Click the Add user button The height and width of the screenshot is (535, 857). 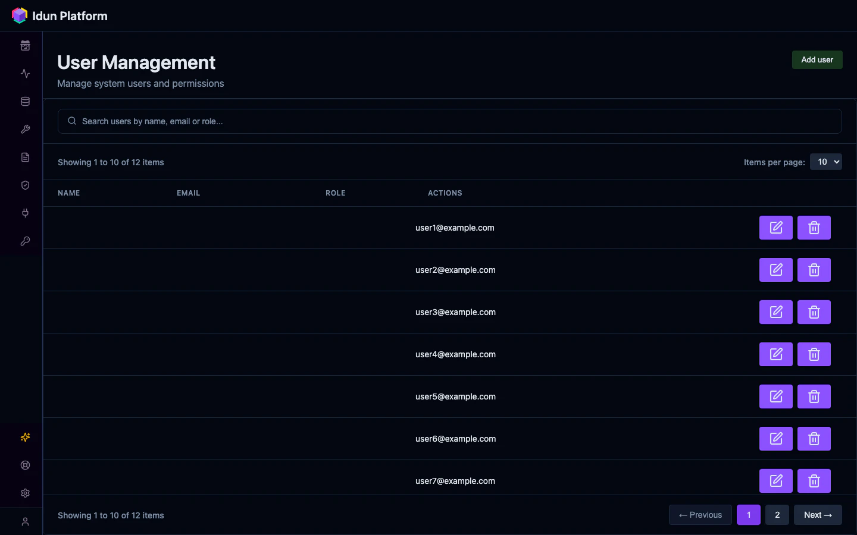point(817,59)
